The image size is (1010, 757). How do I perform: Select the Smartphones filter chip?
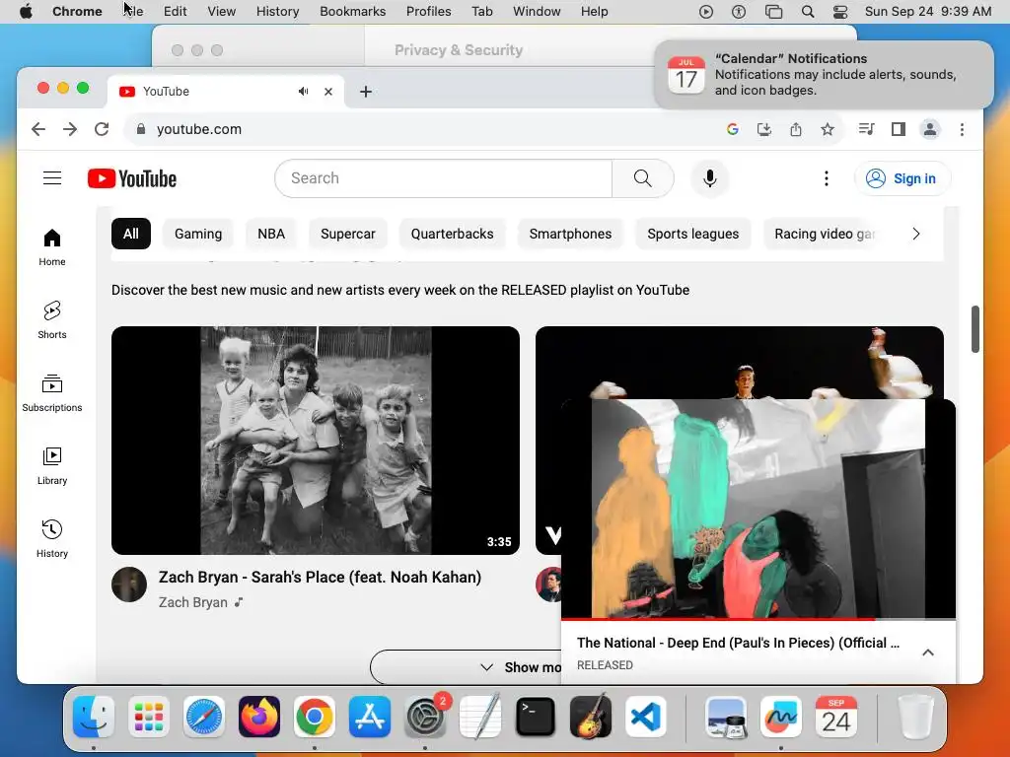click(570, 234)
